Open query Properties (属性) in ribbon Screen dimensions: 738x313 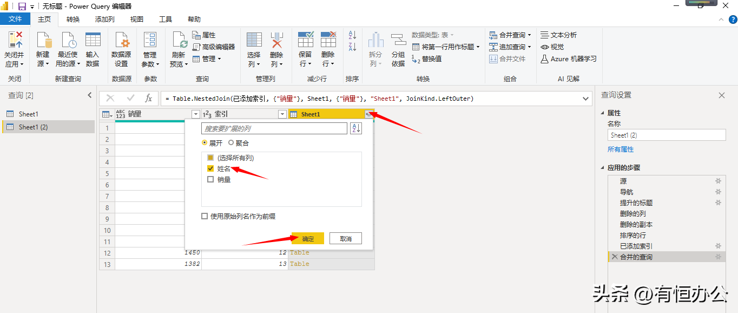pos(204,35)
